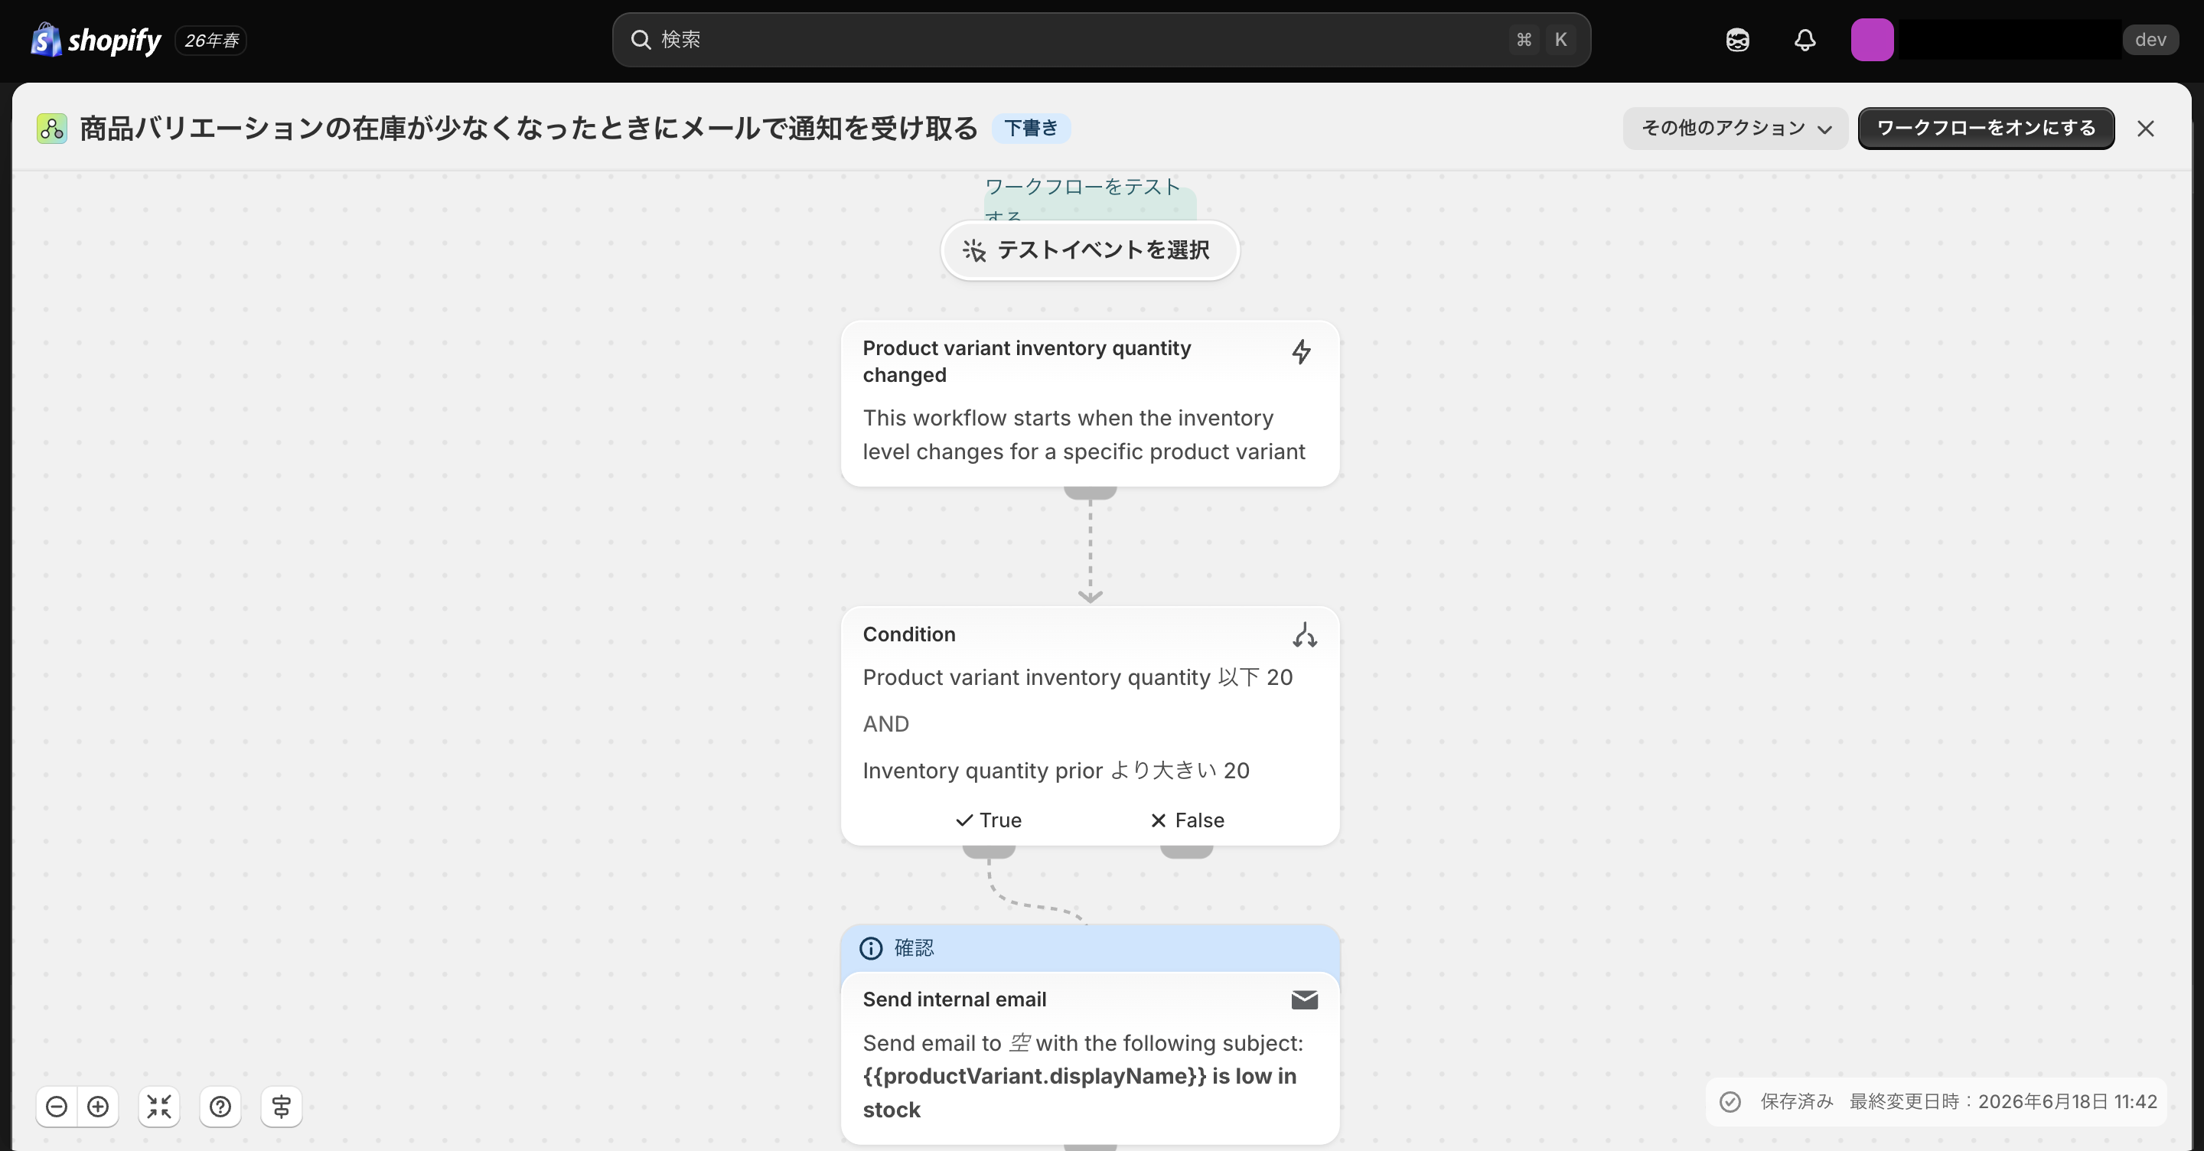Select the False branch label
The image size is (2204, 1151).
point(1188,820)
